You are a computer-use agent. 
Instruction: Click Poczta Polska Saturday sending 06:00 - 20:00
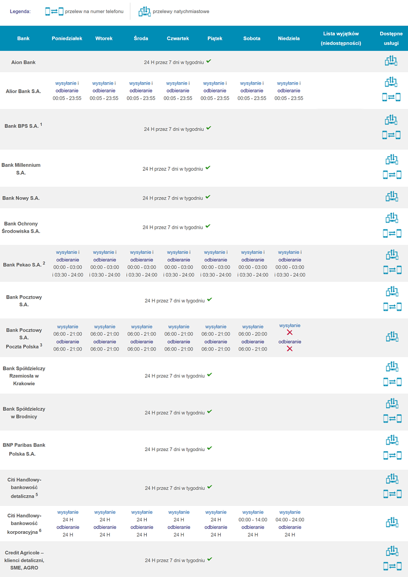253,334
